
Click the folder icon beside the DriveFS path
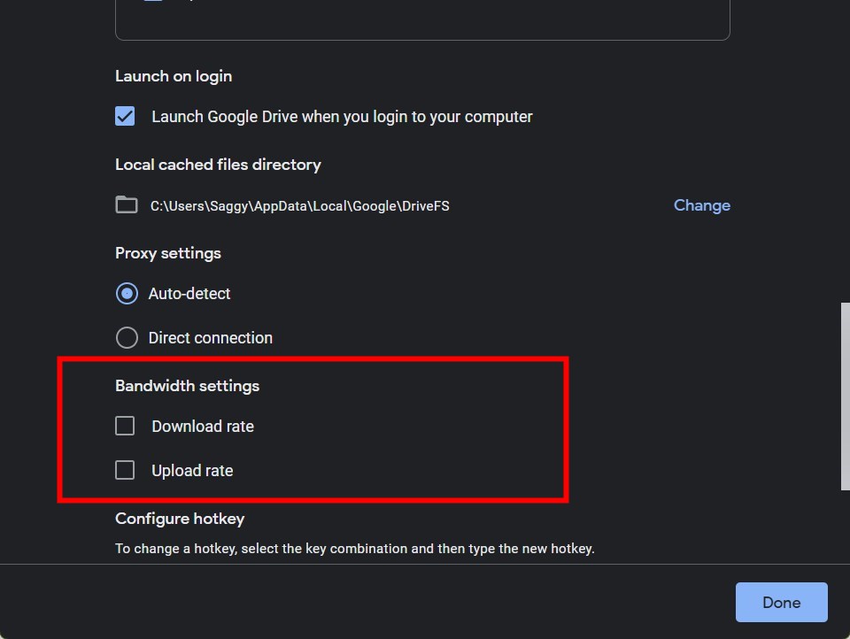126,204
